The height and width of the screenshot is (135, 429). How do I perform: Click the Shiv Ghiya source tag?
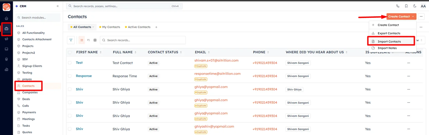[x=294, y=89]
